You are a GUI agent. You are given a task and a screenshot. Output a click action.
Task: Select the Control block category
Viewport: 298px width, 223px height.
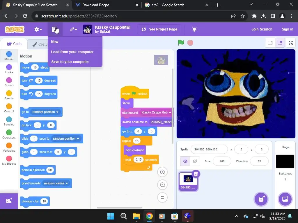[x=9, y=108]
